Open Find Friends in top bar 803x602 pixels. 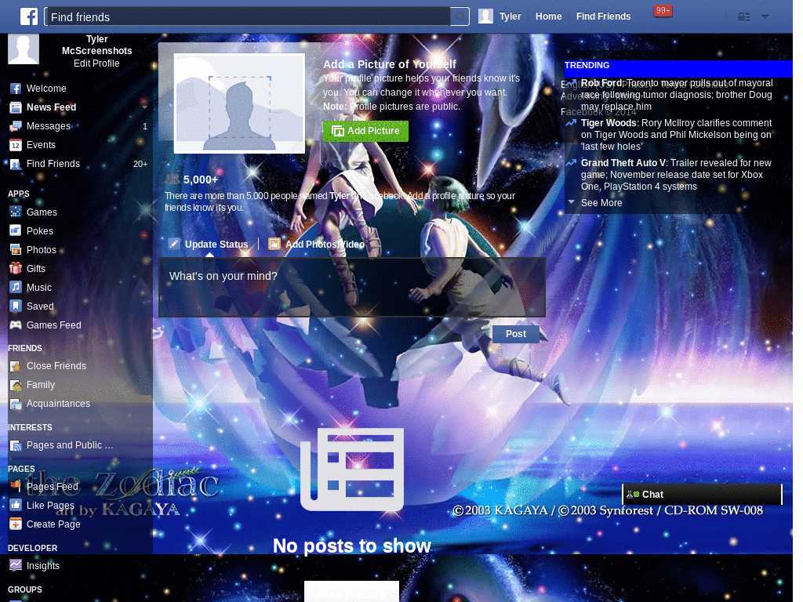pos(603,16)
